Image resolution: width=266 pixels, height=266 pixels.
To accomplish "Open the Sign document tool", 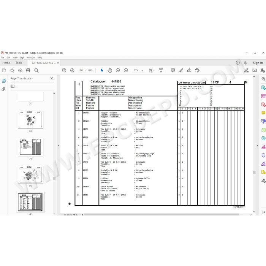I will (189, 70).
